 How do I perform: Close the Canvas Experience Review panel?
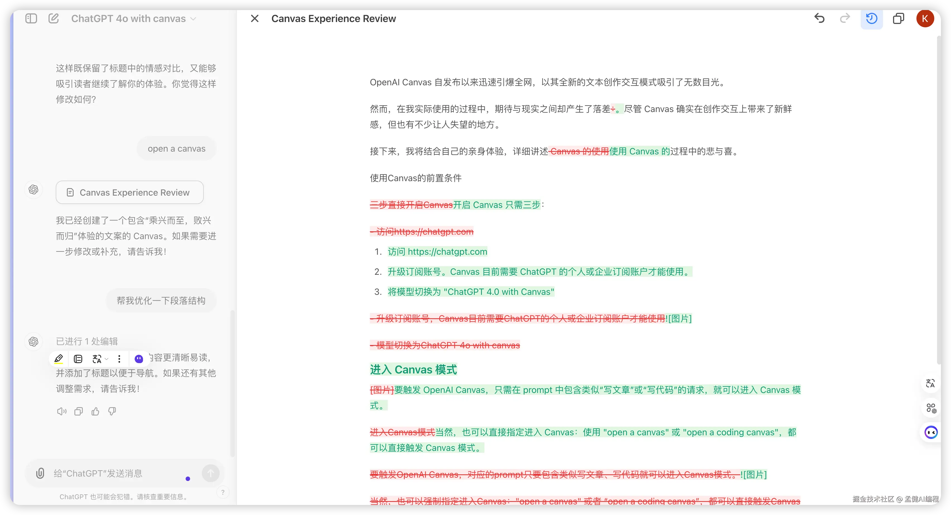click(255, 18)
